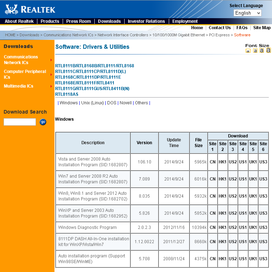This screenshot has height=272, width=272.
Task: Open RTL8111C/RTL8111CP/RTL8111D(L) link
Action: pyautogui.click(x=90, y=72)
